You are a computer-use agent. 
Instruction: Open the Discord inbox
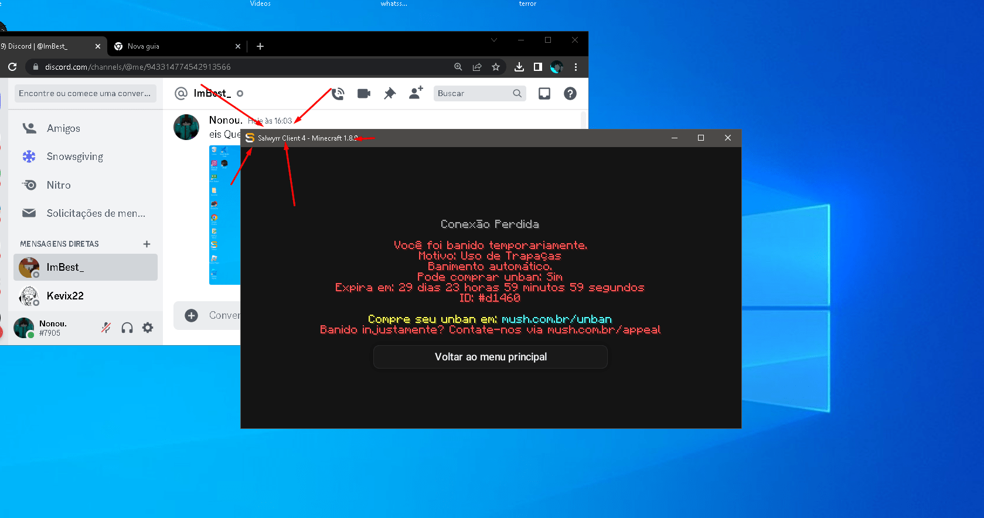[544, 93]
